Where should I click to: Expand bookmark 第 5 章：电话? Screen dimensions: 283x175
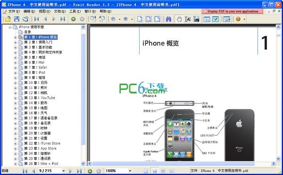(x=16, y=57)
